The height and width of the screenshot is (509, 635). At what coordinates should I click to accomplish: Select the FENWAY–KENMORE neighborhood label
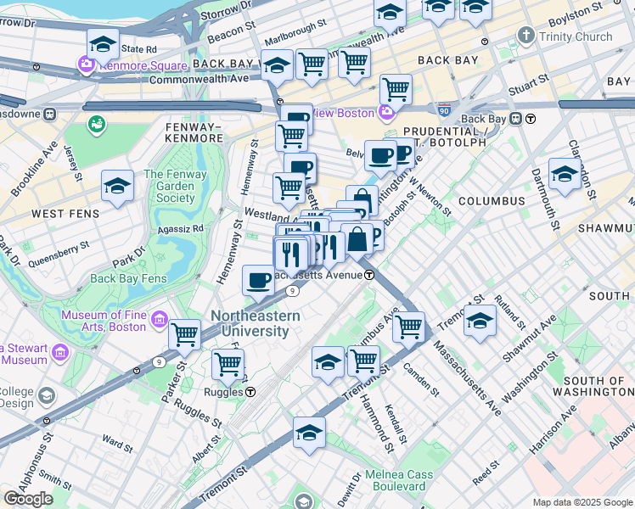pyautogui.click(x=194, y=132)
